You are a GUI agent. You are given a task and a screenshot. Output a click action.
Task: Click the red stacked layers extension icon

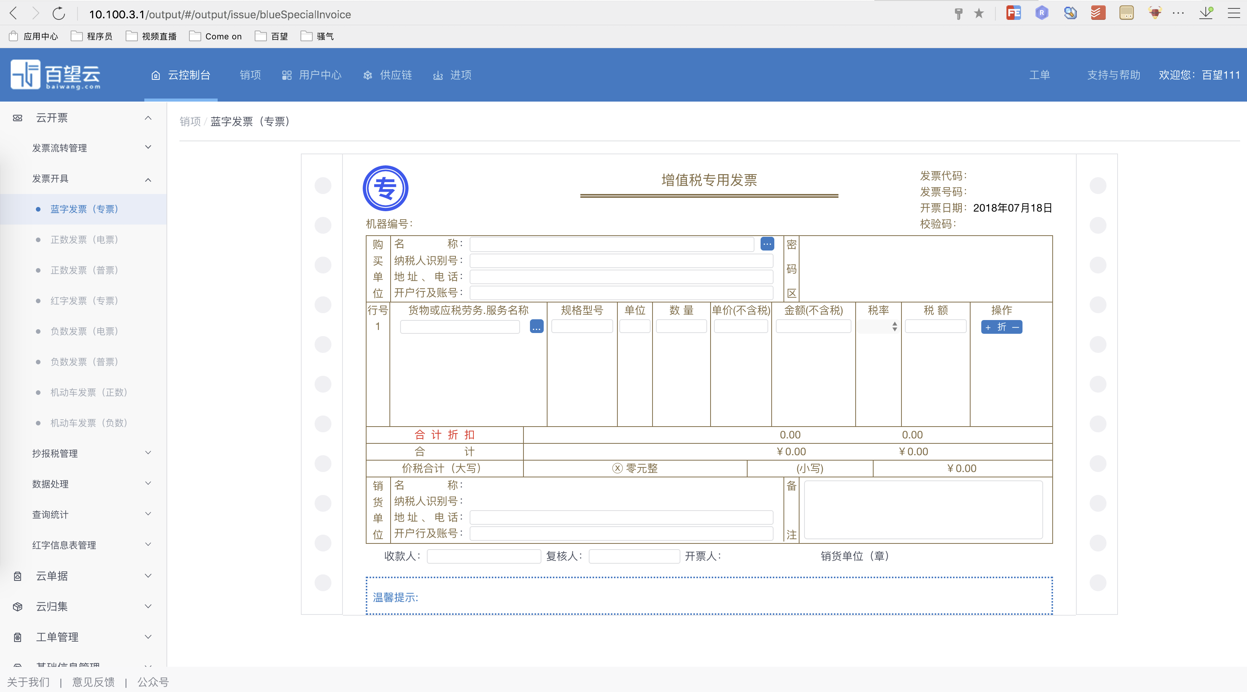coord(1098,13)
